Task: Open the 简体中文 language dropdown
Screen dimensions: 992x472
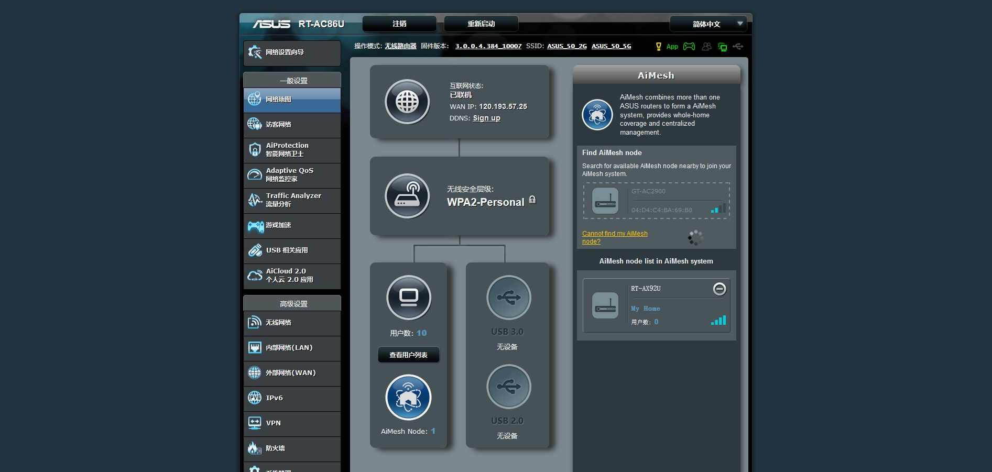Action: point(708,24)
